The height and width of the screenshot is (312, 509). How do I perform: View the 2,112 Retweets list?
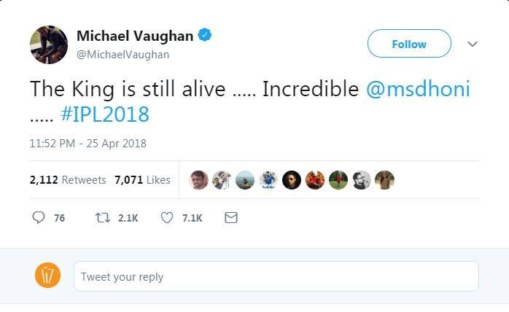(x=68, y=179)
